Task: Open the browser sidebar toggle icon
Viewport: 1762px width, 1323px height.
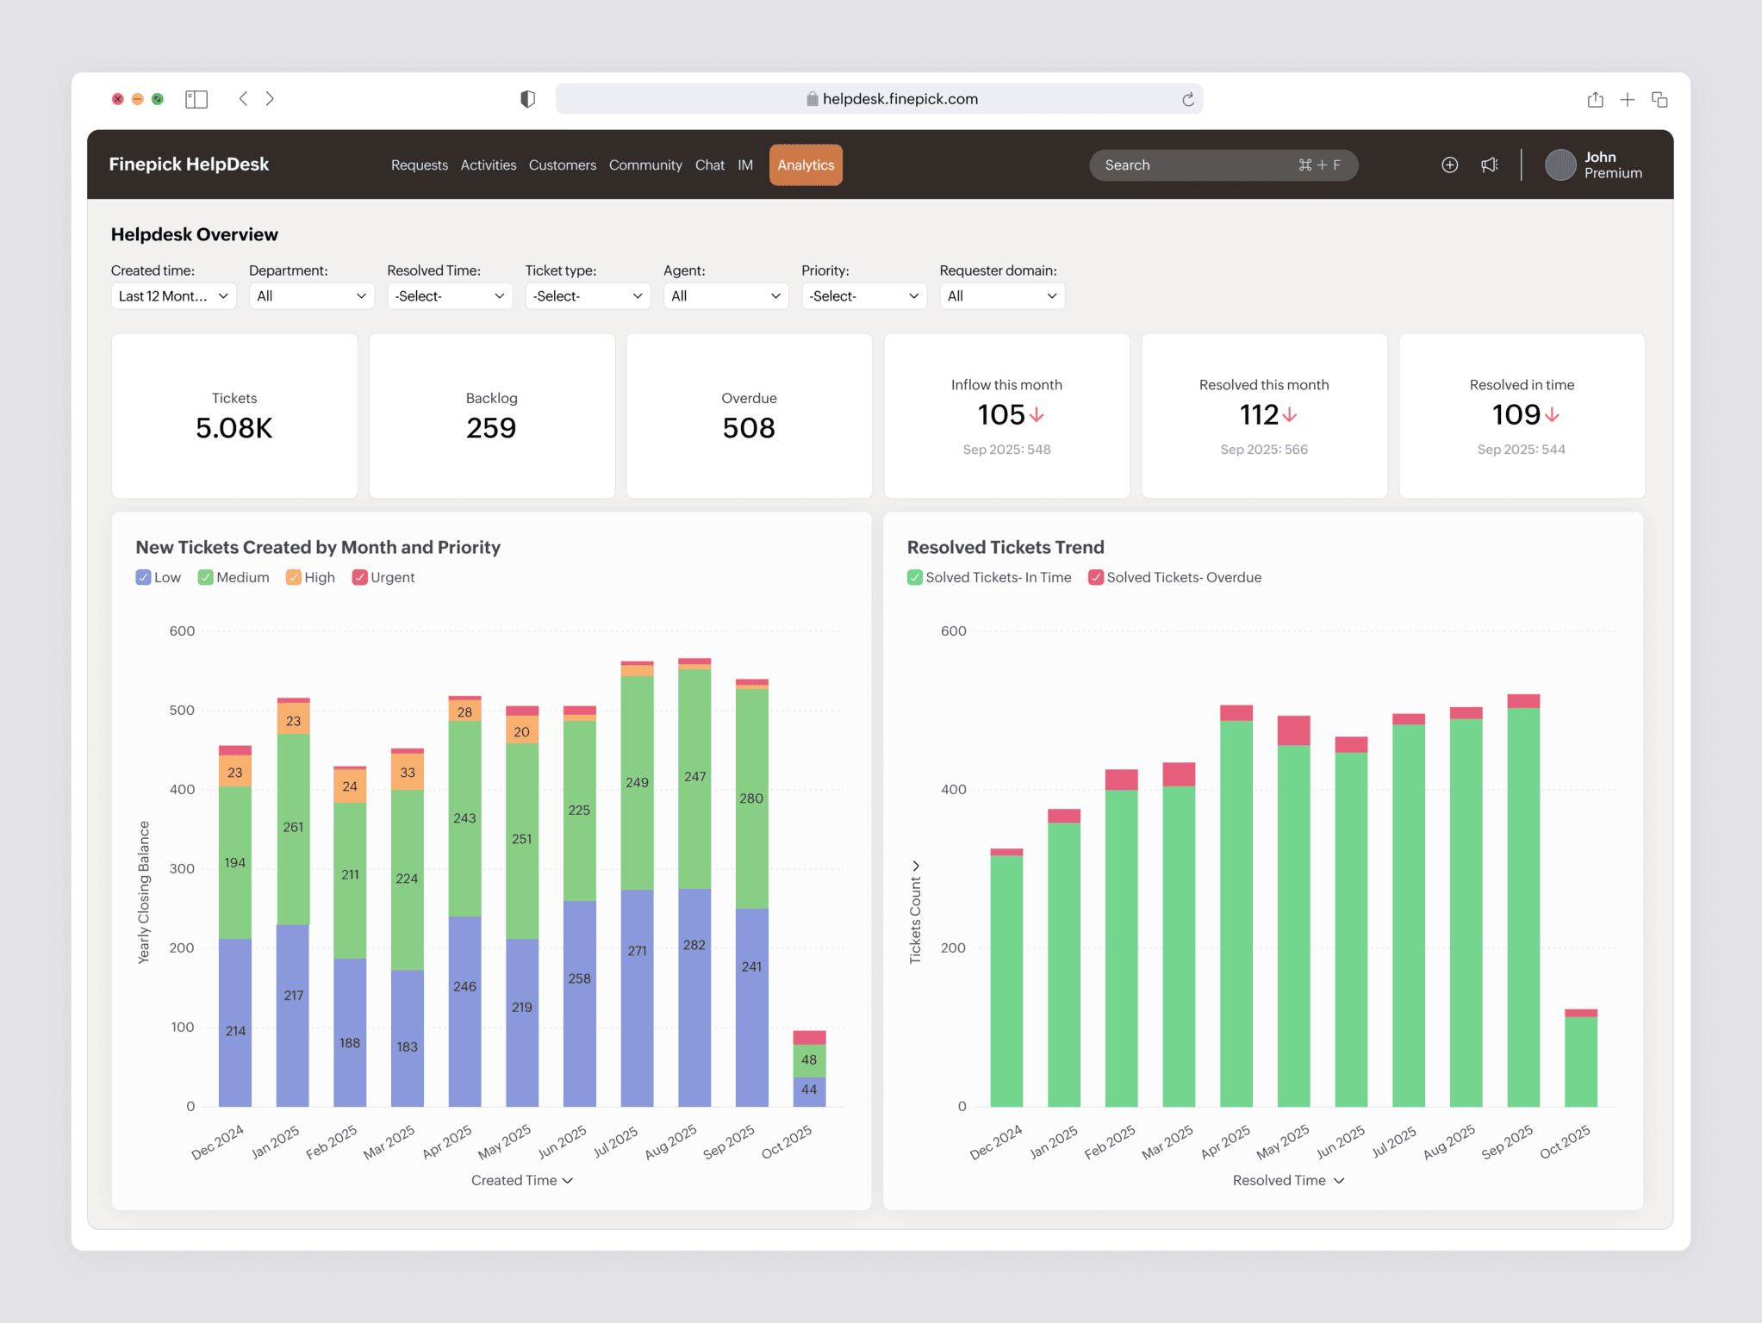Action: pyautogui.click(x=196, y=98)
